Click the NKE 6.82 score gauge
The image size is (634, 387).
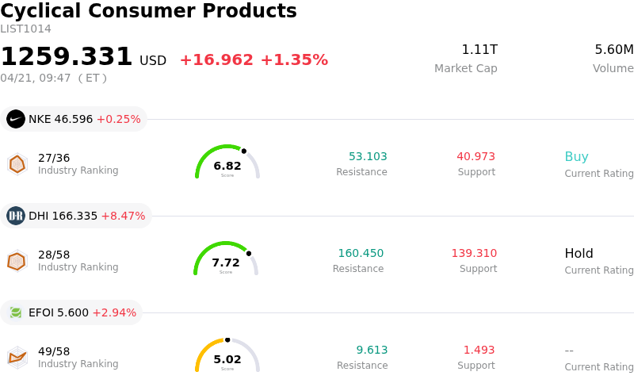[227, 163]
